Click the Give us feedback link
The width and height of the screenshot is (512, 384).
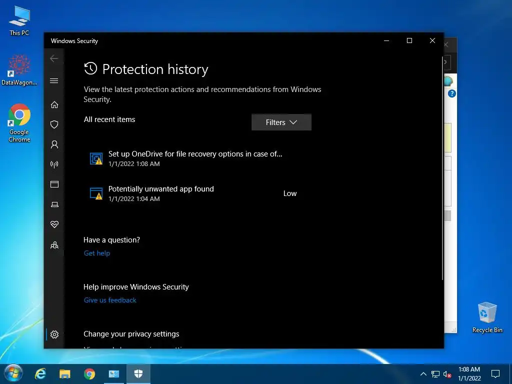pyautogui.click(x=110, y=300)
